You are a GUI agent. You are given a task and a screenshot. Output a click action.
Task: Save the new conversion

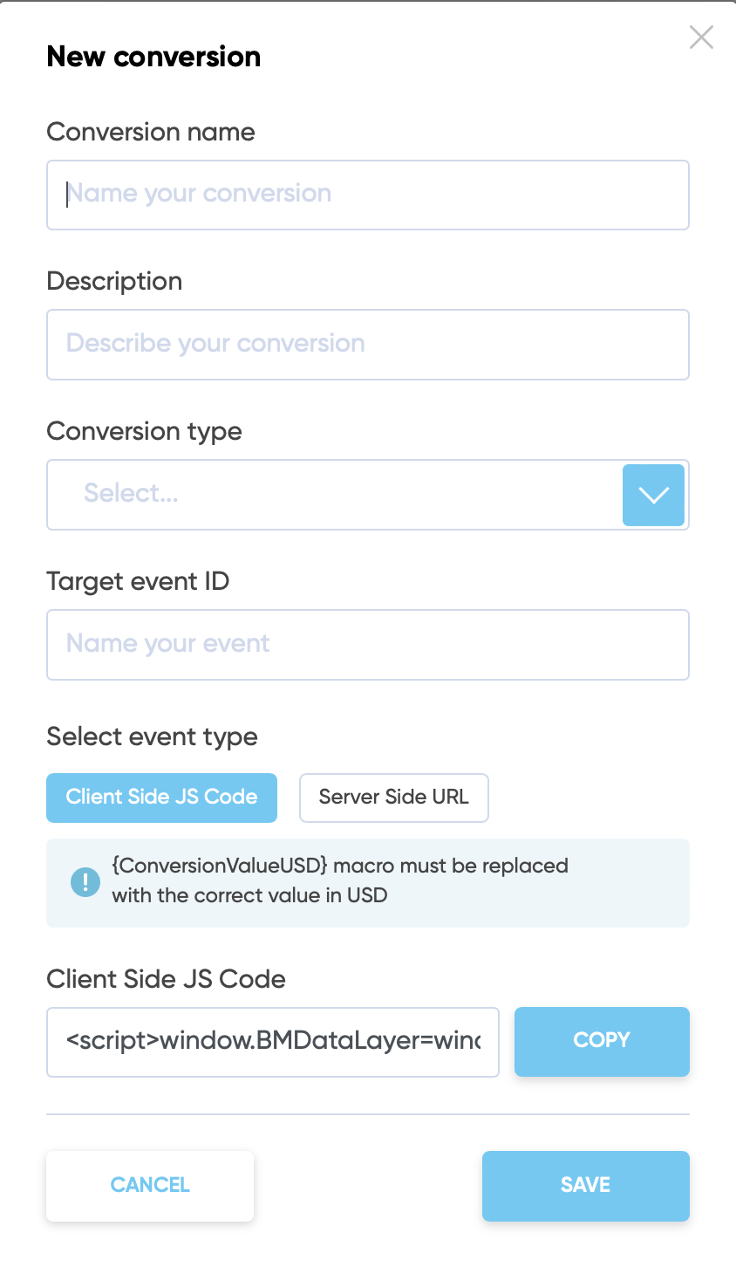(585, 1185)
